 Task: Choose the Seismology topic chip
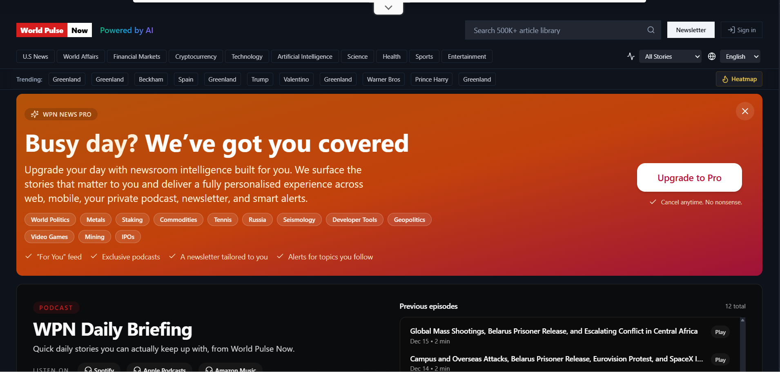299,219
